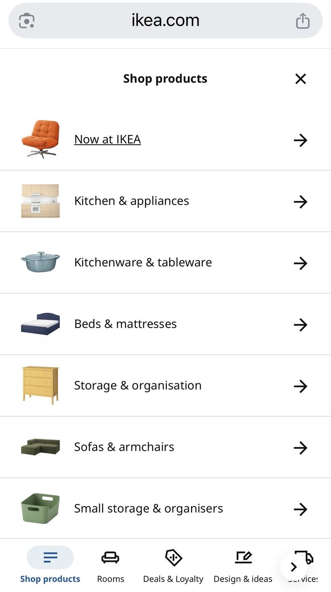Click the blue casserole pot image
This screenshot has height=592, width=331.
pos(40,262)
